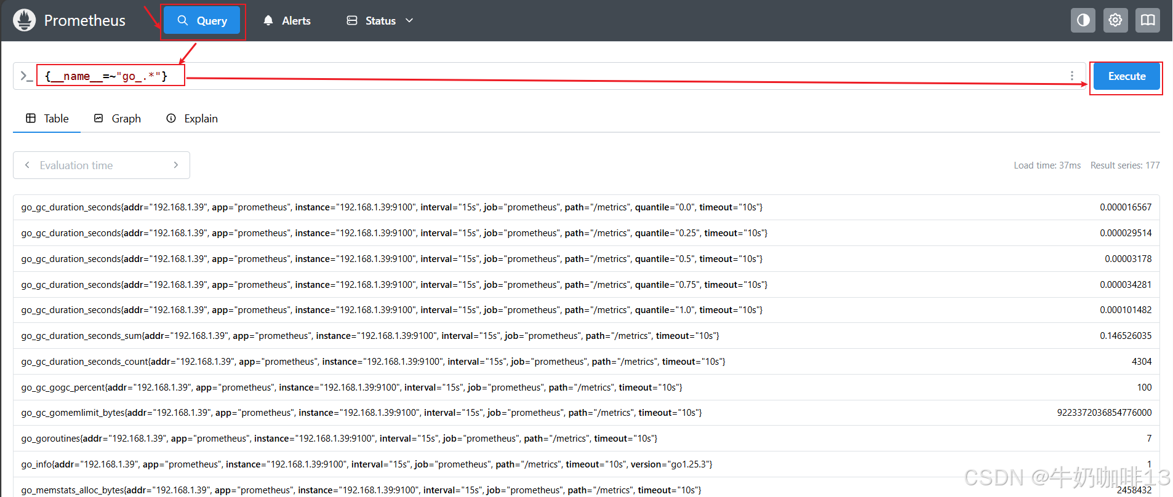Select the quantile="1.0" series row
The height and width of the screenshot is (497, 1173).
(x=586, y=310)
